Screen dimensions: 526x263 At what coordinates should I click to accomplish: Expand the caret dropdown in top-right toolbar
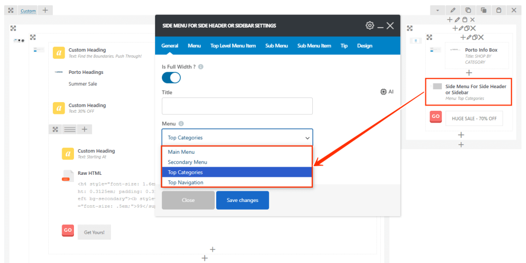437,10
